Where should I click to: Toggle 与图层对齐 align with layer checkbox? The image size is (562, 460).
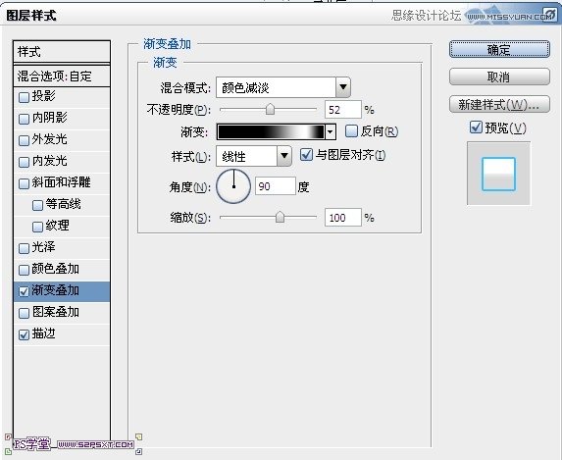[306, 155]
